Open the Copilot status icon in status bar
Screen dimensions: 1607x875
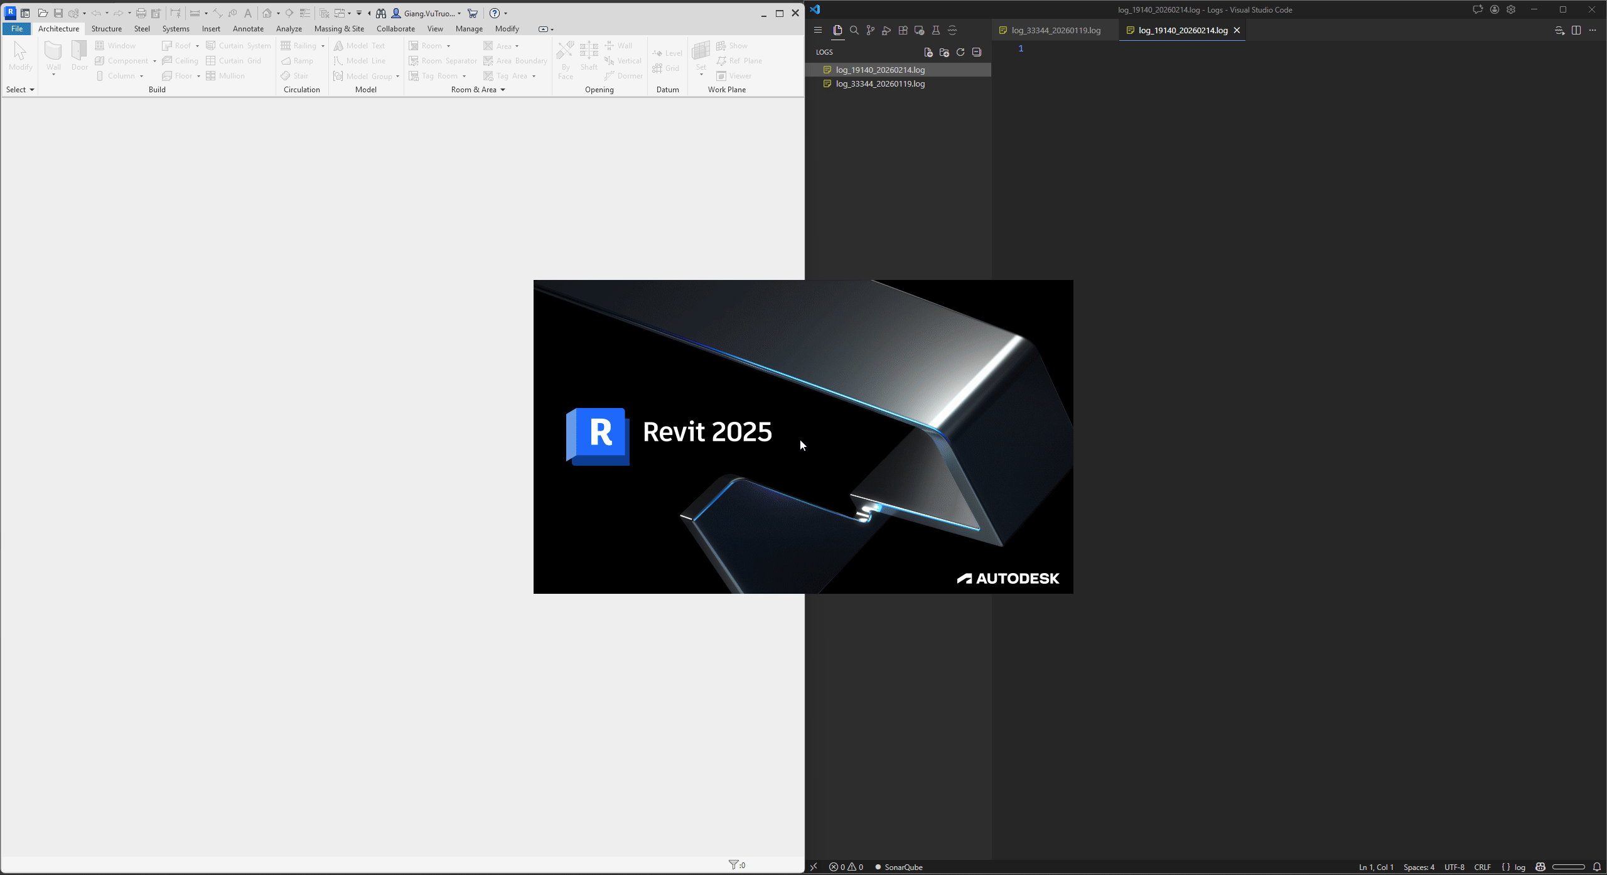tap(1540, 867)
